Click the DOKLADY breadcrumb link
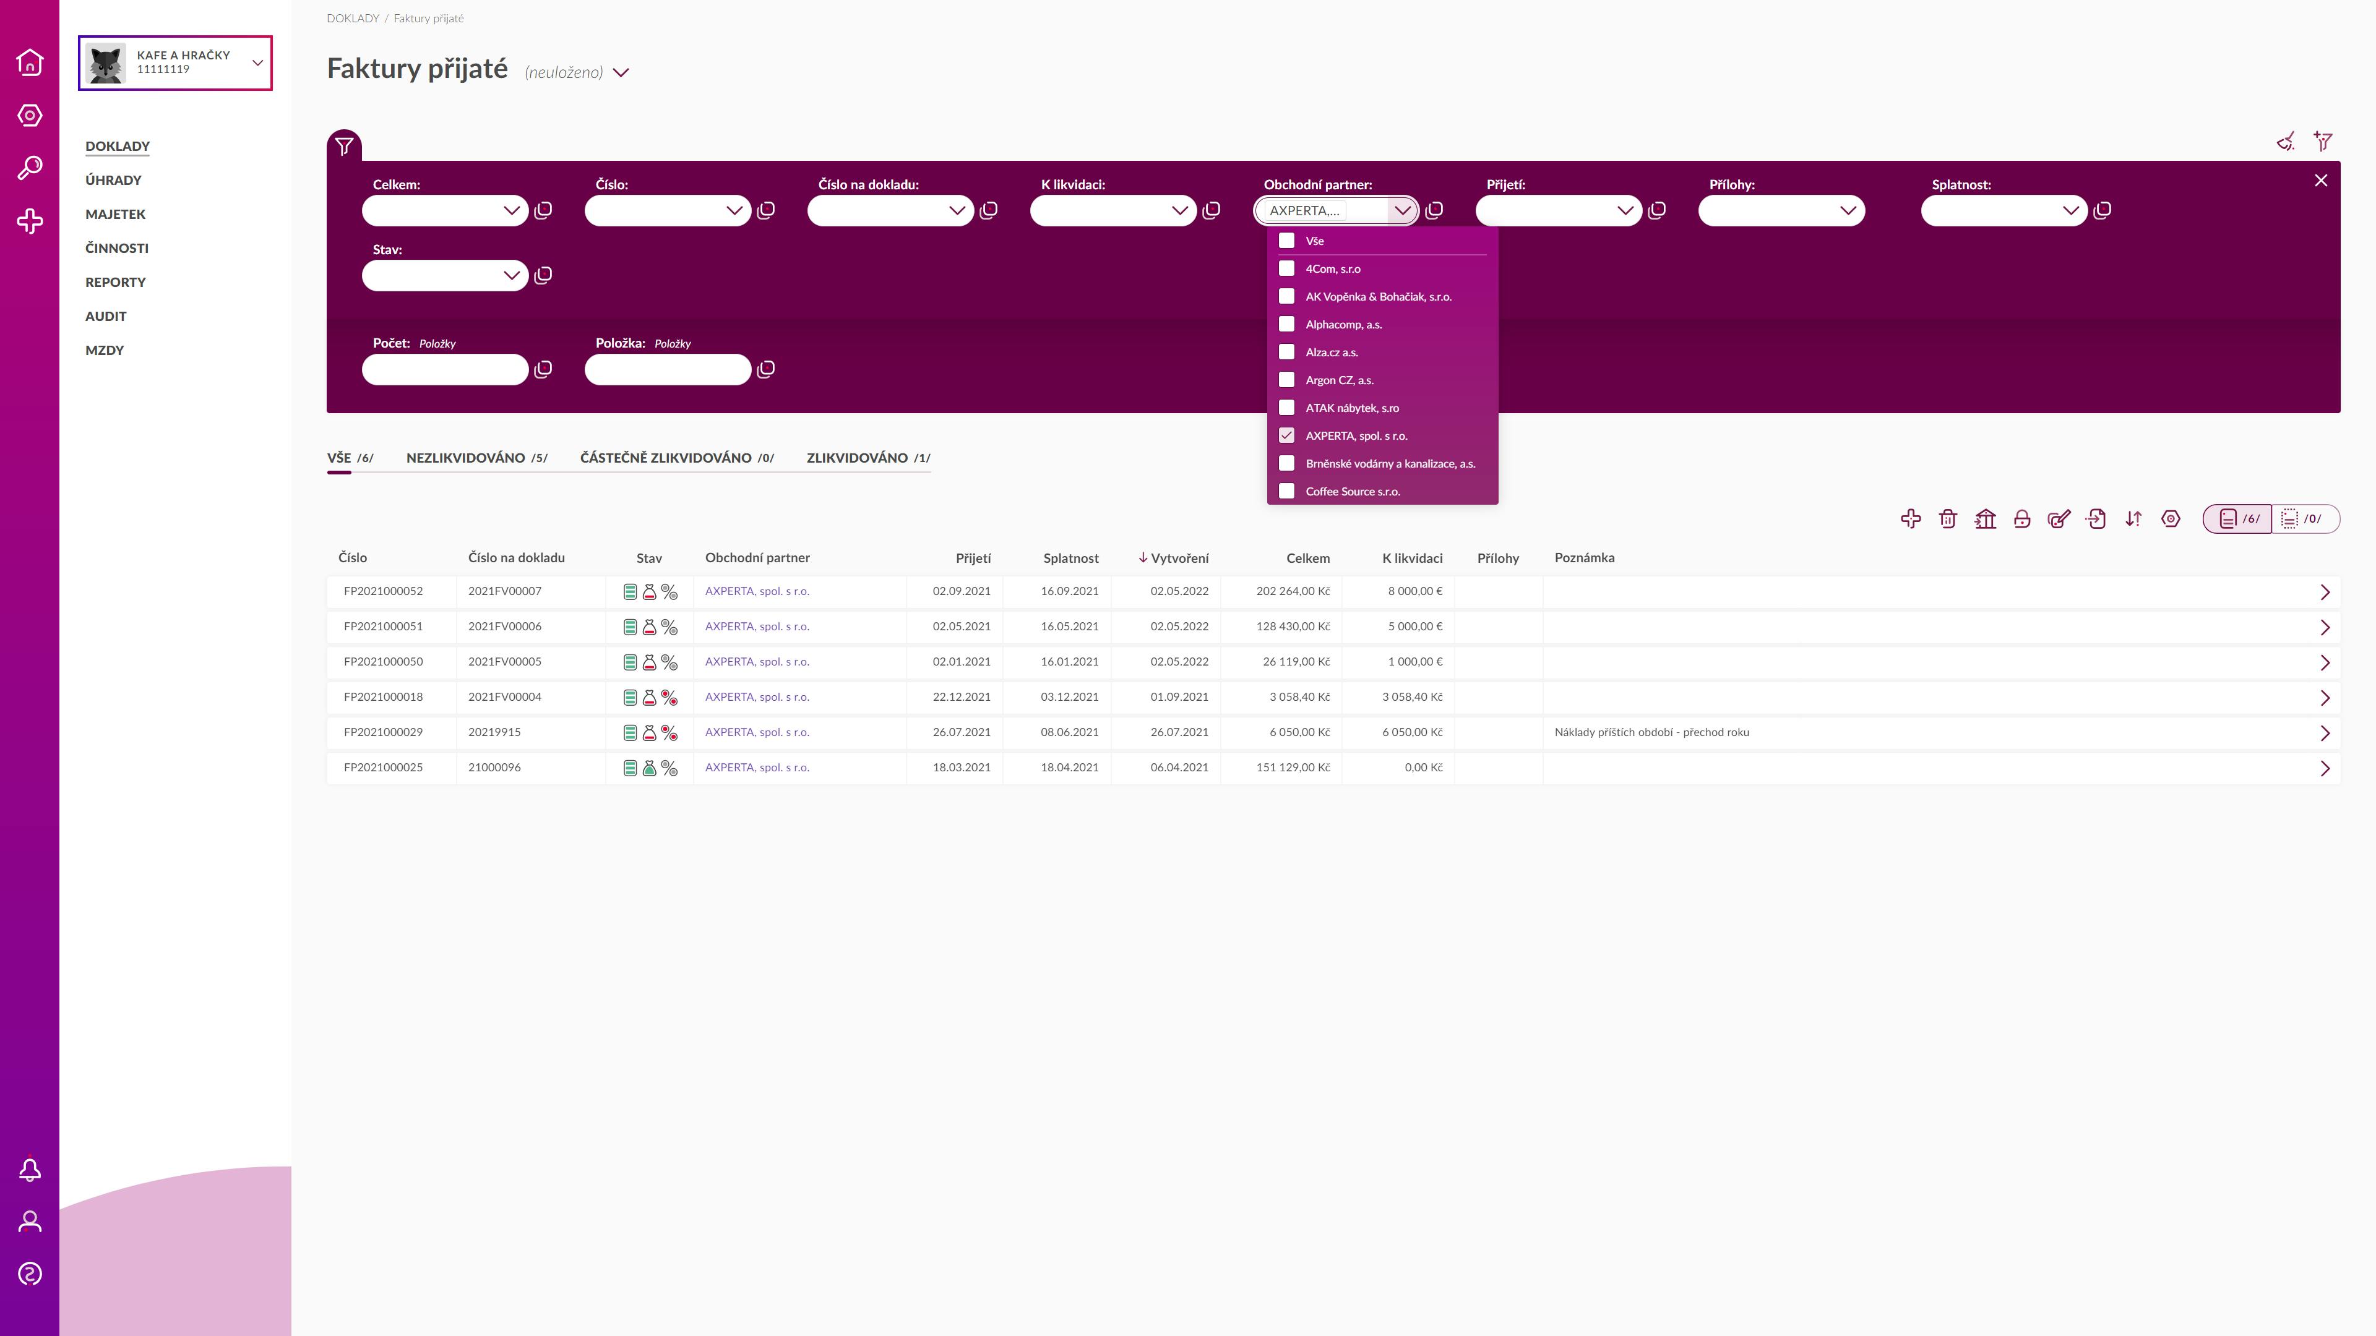 352,19
